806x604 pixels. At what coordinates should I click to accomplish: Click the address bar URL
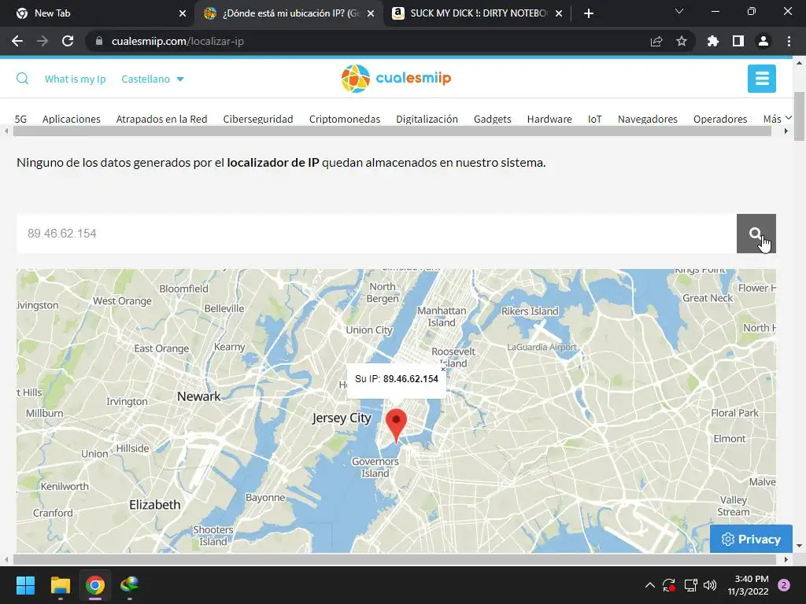coord(177,41)
